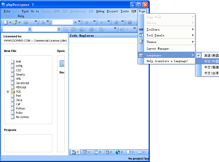
Task: Create a new Ruby file
Action: (x=19, y=113)
